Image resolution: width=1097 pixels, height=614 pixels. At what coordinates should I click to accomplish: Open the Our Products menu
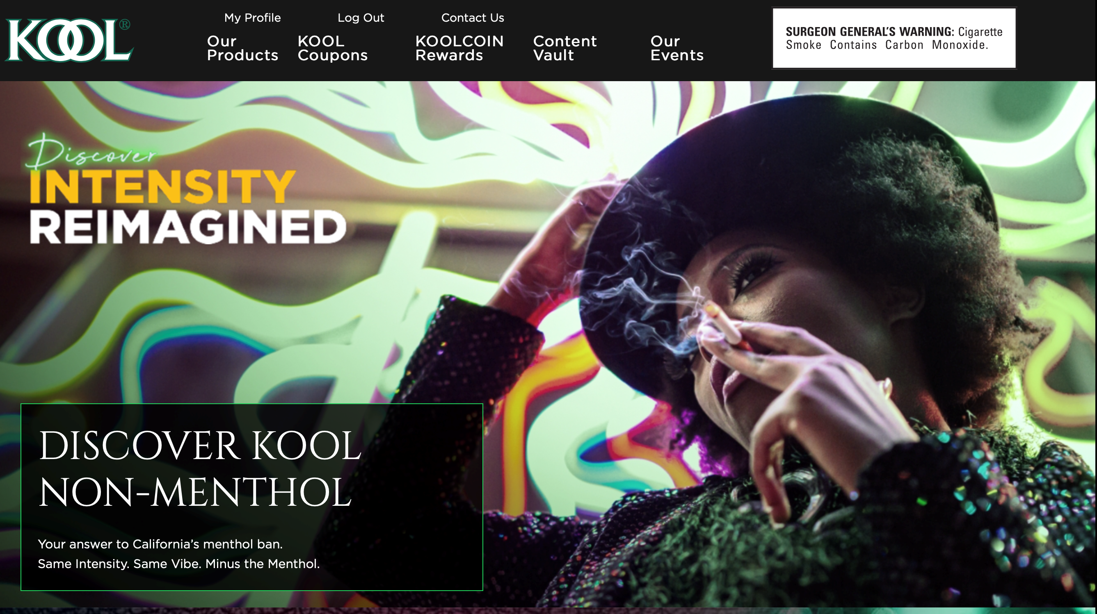point(242,48)
